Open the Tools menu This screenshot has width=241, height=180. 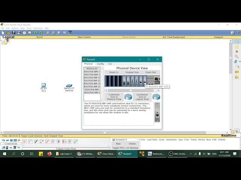pyautogui.click(x=29, y=28)
